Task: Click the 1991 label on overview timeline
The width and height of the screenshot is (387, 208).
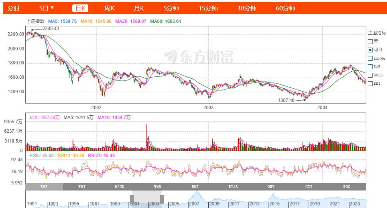Action: tap(32, 204)
